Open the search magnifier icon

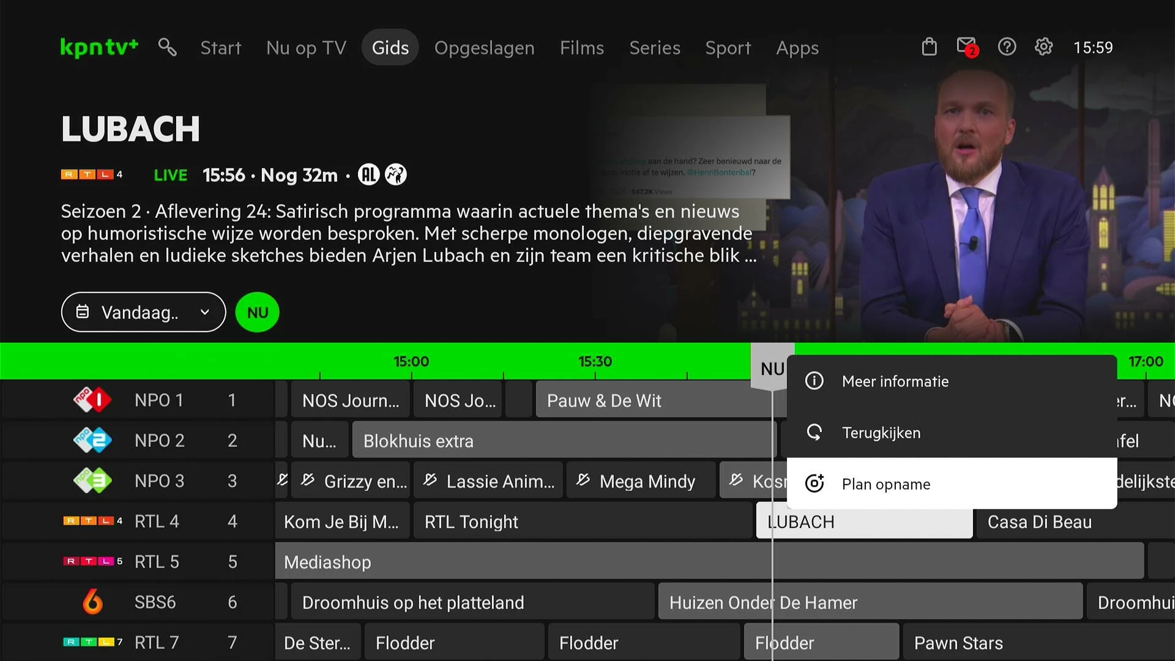coord(167,47)
